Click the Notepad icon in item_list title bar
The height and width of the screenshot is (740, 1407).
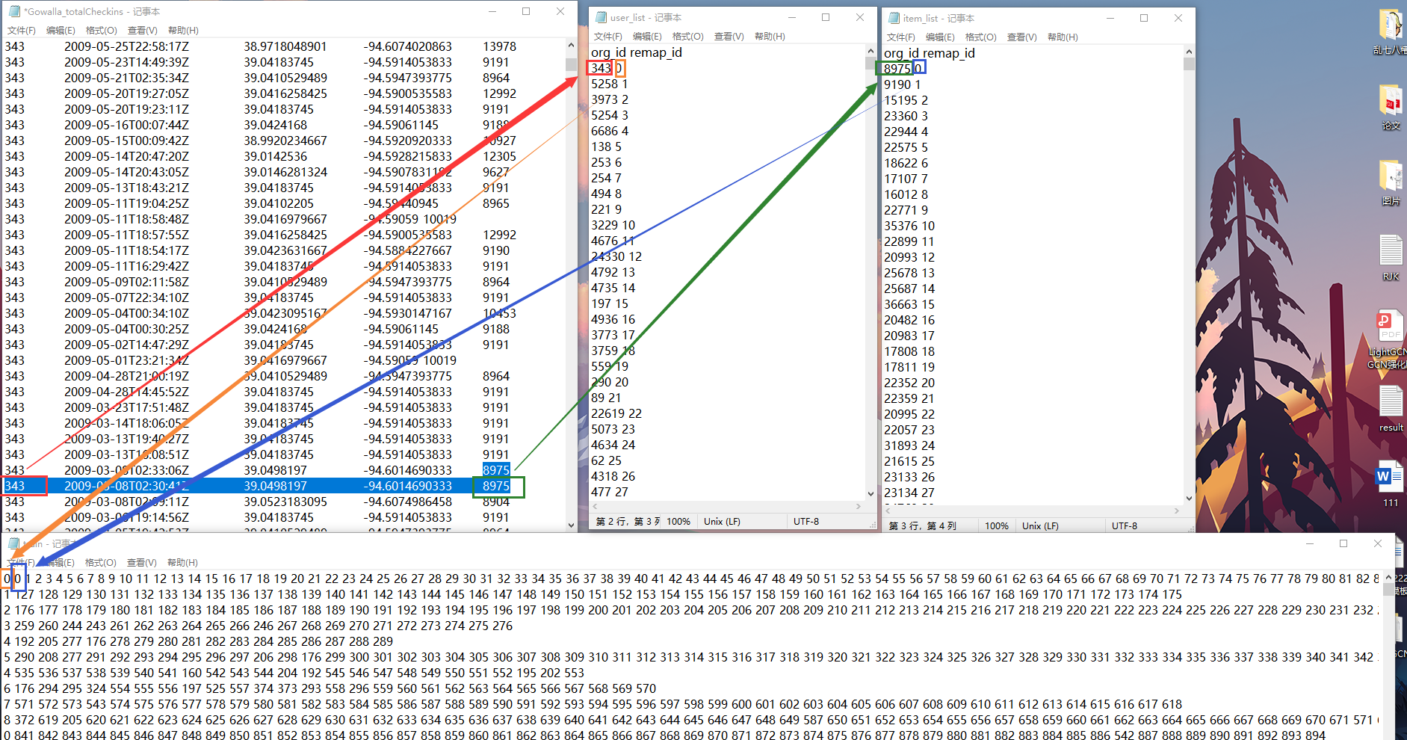(x=894, y=18)
